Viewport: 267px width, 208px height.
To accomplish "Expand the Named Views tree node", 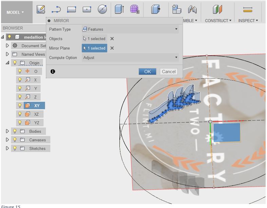I will [x=7, y=54].
